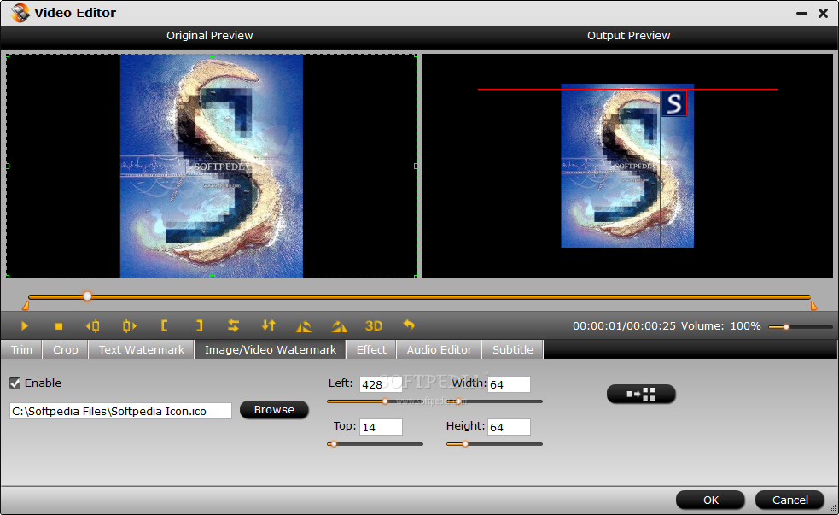The width and height of the screenshot is (839, 515).
Task: Click the Volume slider
Action: pyautogui.click(x=801, y=326)
